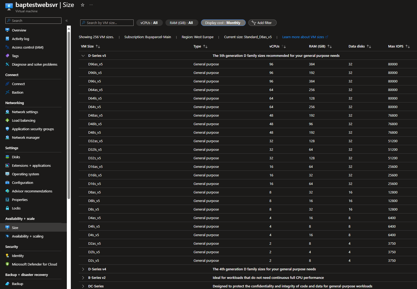Click the Tags icon in sidebar
Image resolution: width=417 pixels, height=289 pixels.
7,56
